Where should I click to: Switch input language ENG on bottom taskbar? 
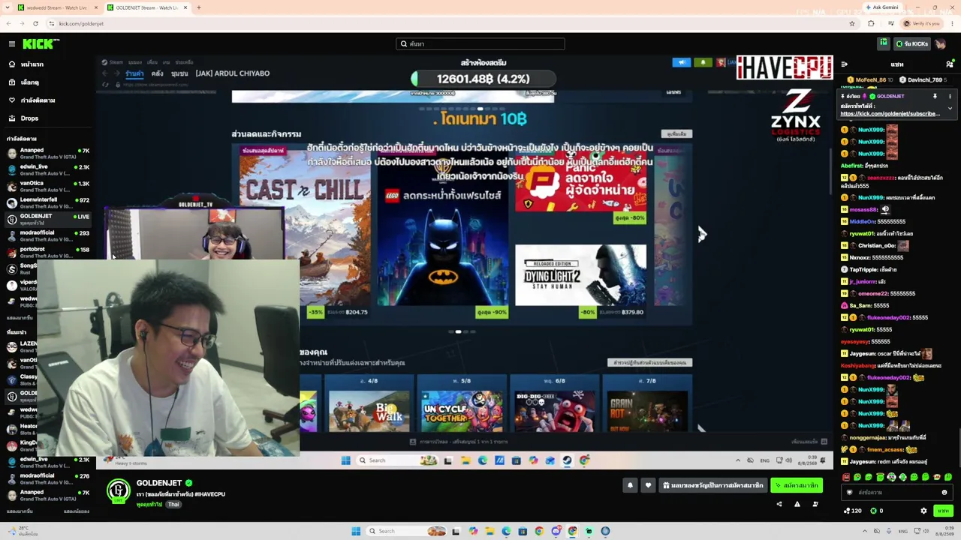(x=903, y=531)
